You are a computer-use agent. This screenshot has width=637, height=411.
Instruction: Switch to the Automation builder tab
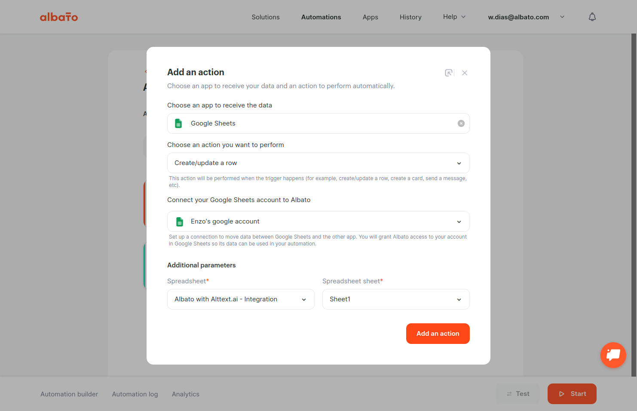[x=69, y=394]
